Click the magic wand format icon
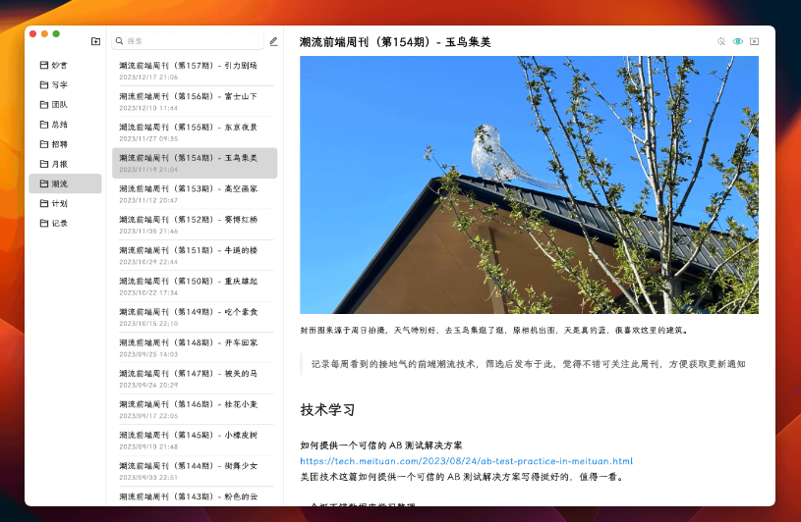801x522 pixels. pos(720,41)
